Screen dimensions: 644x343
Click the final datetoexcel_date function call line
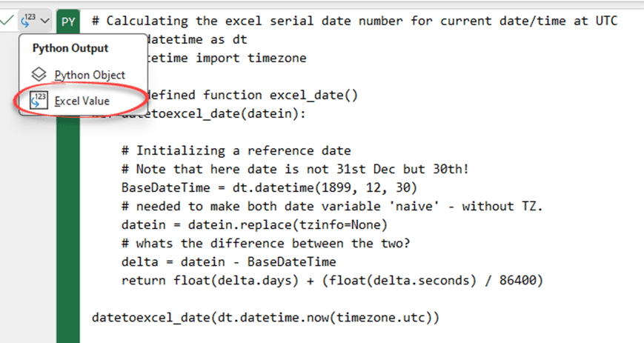265,317
